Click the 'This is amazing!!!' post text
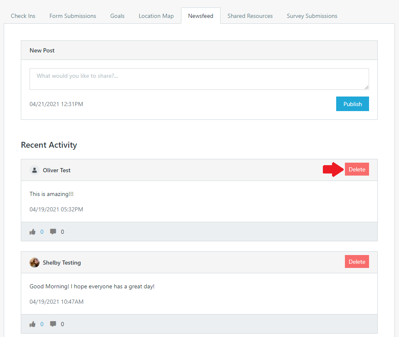This screenshot has height=337, width=399. 52,194
